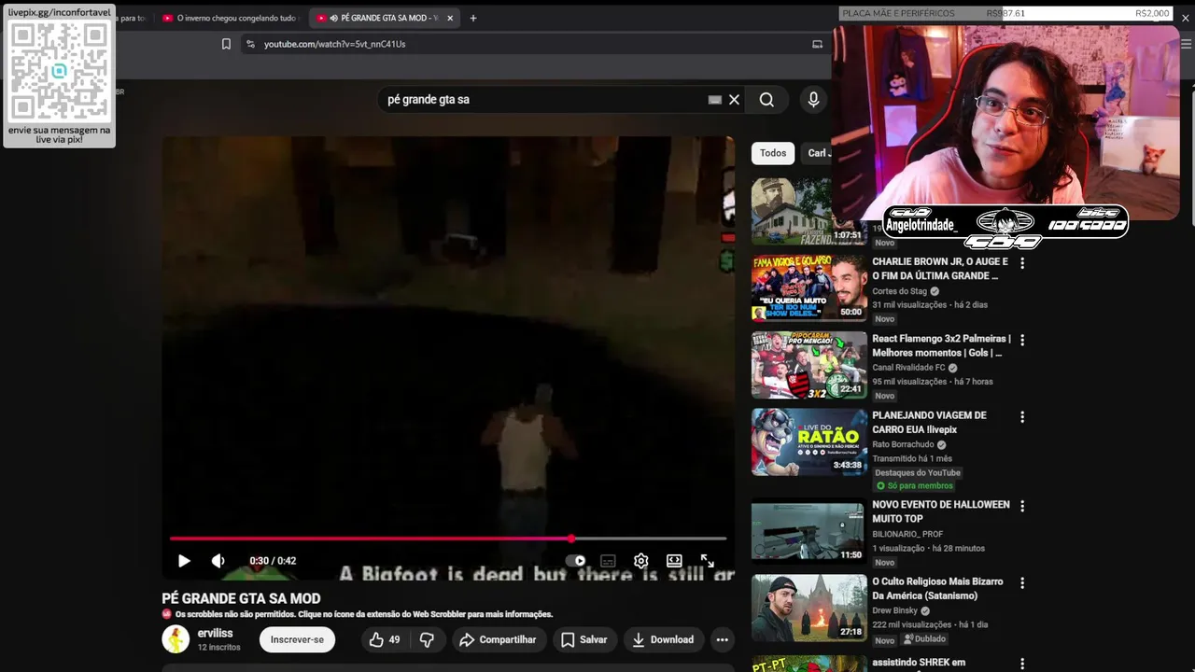Image resolution: width=1195 pixels, height=672 pixels.
Task: Open the options menu for the Charlie Brown Jr video
Action: [1022, 263]
